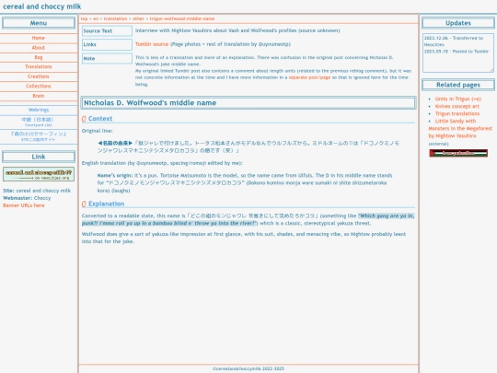The height and width of the screenshot is (373, 497).
Task: Click the 'Name's origin:' bold text
Action: pos(115,176)
